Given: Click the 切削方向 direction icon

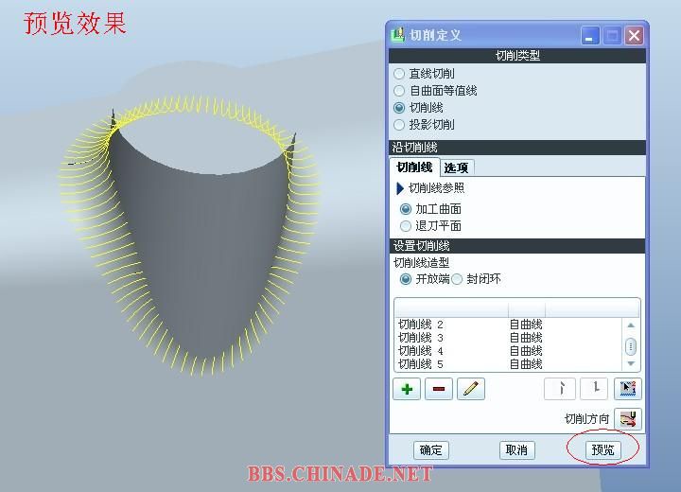Looking at the screenshot, I should 628,419.
